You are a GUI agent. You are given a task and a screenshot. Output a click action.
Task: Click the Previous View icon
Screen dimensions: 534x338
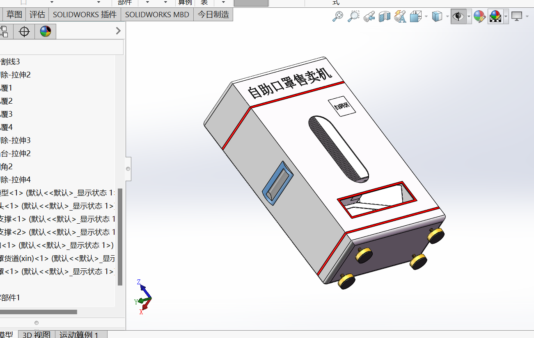(369, 16)
